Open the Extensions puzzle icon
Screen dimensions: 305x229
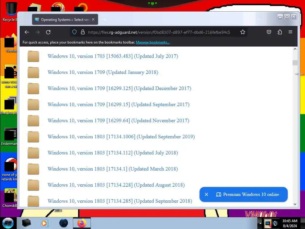click(x=280, y=32)
